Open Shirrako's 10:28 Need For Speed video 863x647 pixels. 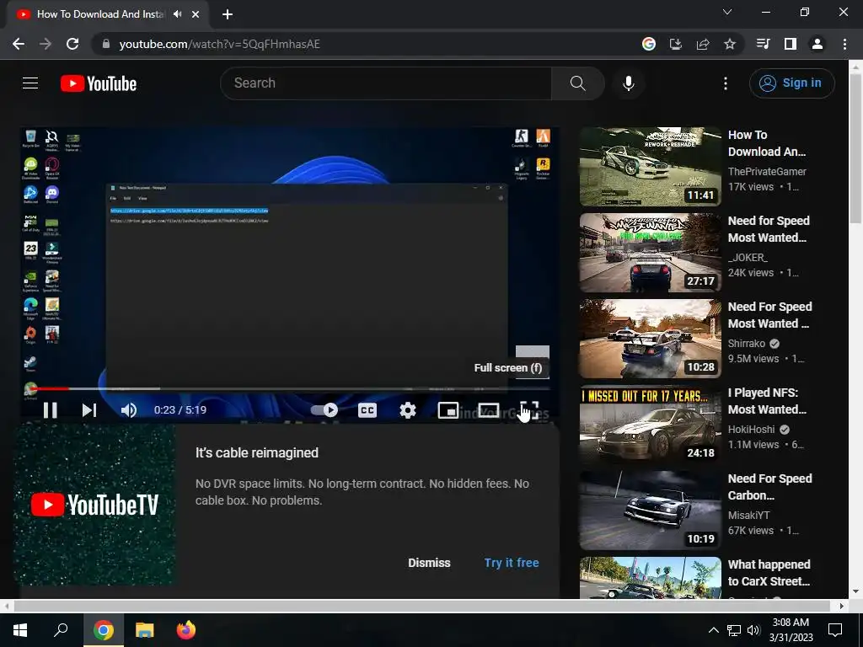click(x=650, y=339)
